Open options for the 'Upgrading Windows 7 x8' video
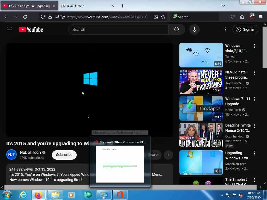 254,153
